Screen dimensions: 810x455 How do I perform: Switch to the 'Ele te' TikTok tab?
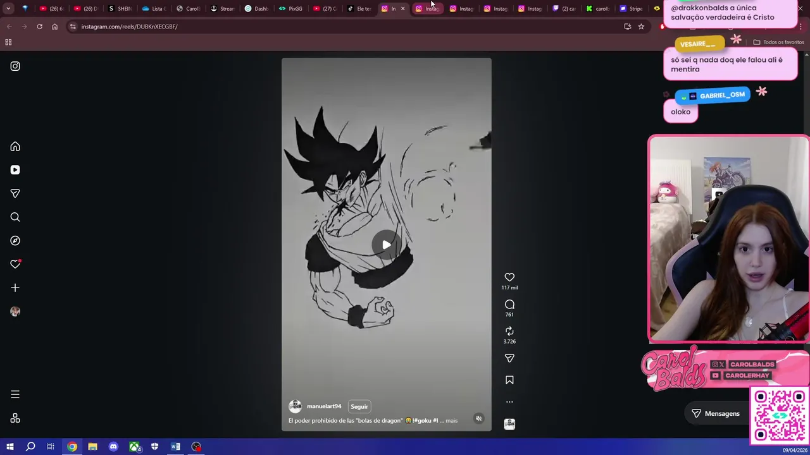click(x=359, y=8)
